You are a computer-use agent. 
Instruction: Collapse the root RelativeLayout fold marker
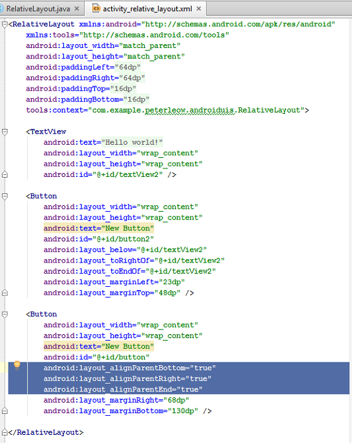[5, 24]
